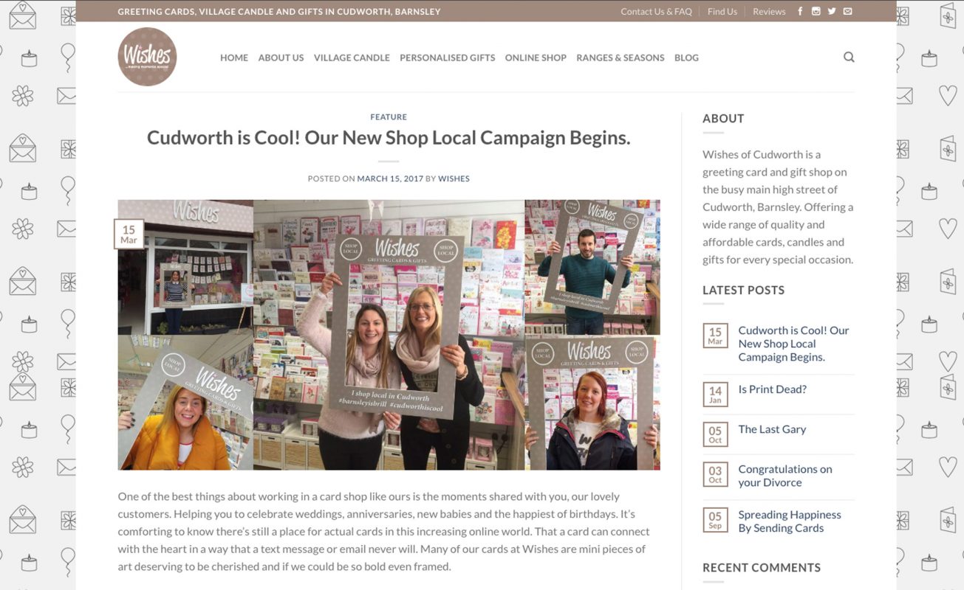
Task: Open the search magnifier icon
Action: tap(849, 57)
